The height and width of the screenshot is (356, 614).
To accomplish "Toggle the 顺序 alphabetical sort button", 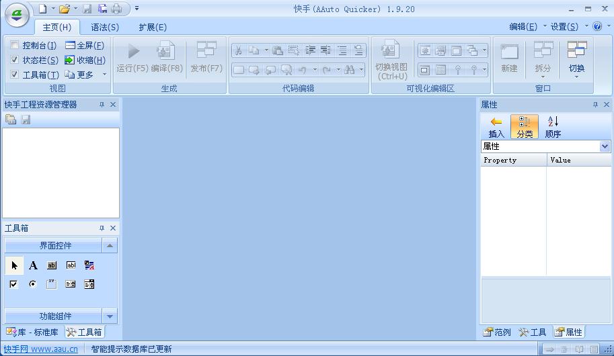I will click(x=553, y=127).
